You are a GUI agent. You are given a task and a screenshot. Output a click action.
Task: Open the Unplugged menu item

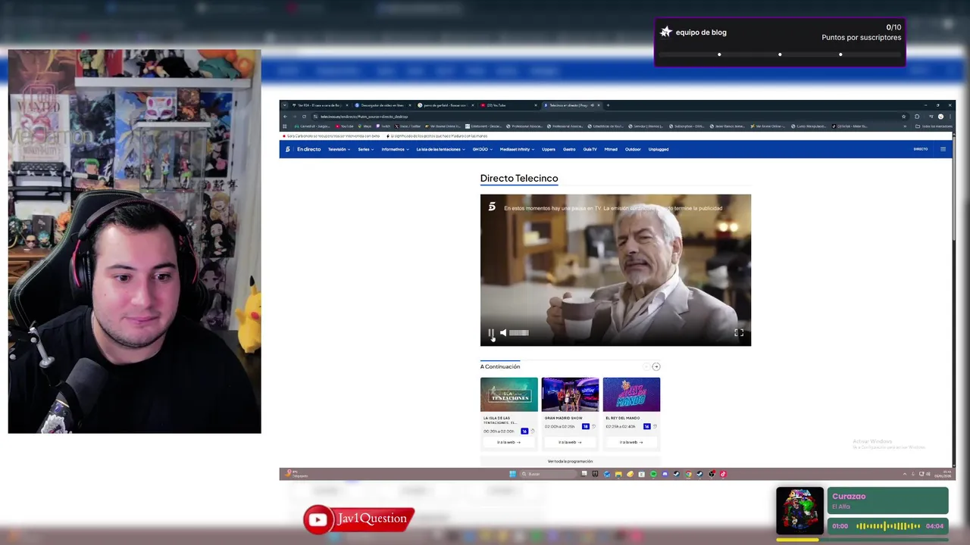tap(659, 149)
